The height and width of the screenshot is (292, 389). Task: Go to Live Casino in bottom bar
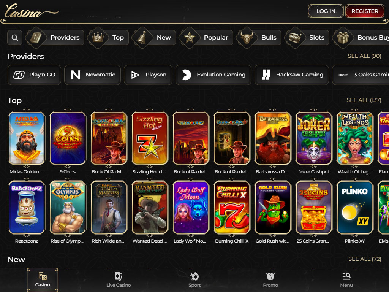[119, 280]
